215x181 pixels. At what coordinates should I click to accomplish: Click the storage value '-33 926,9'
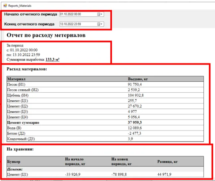coord(73,174)
